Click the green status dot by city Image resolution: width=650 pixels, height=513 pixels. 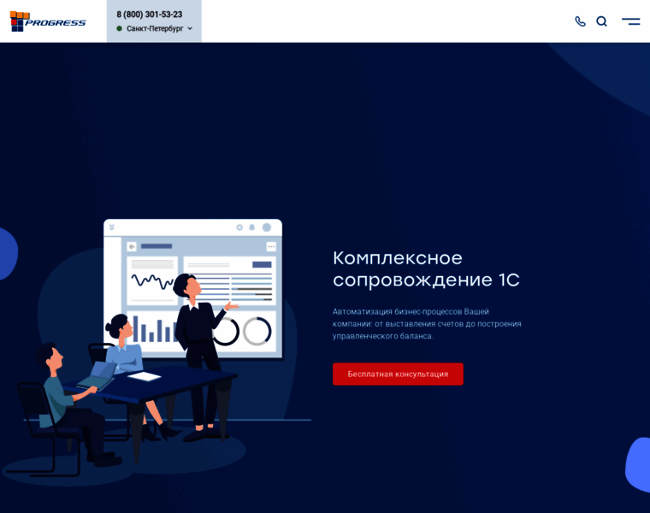click(x=120, y=28)
